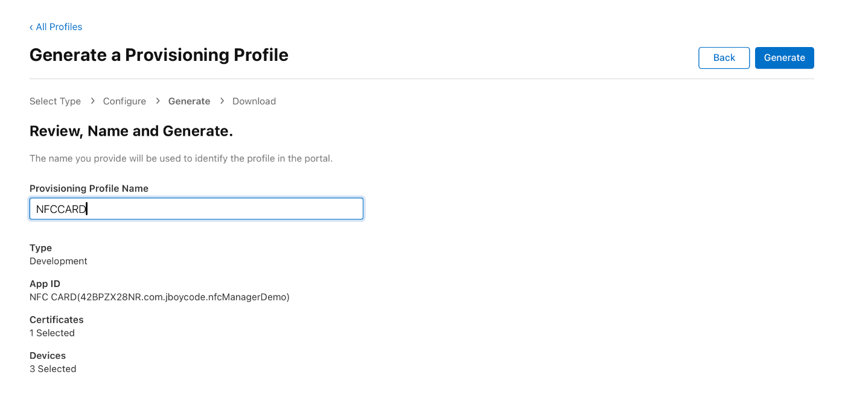Select the Select Type breadcrumb step
The height and width of the screenshot is (404, 845).
[55, 101]
